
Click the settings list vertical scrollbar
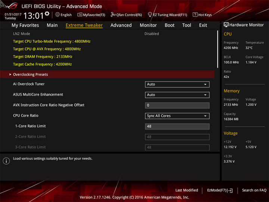coord(217,49)
